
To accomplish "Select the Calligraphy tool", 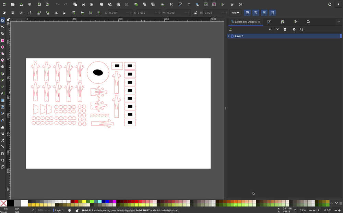I will pos(3,87).
